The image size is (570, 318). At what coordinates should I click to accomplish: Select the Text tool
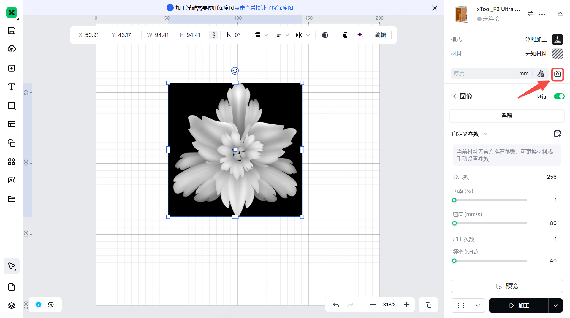pos(12,87)
